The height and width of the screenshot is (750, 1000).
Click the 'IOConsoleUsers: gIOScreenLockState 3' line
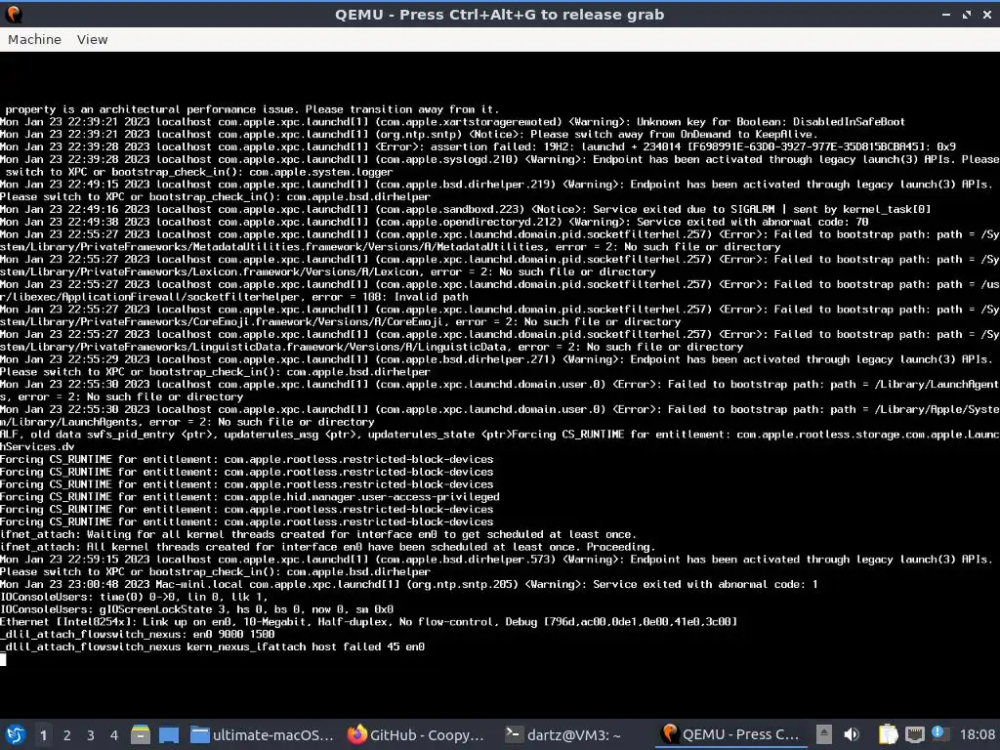click(196, 609)
